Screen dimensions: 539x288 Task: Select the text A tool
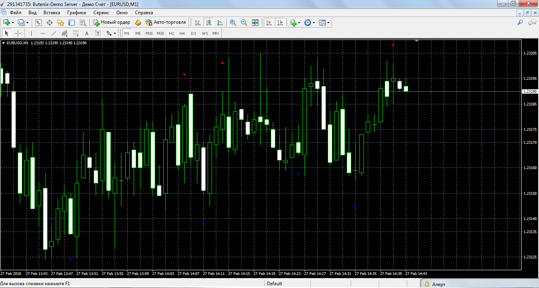click(87, 34)
